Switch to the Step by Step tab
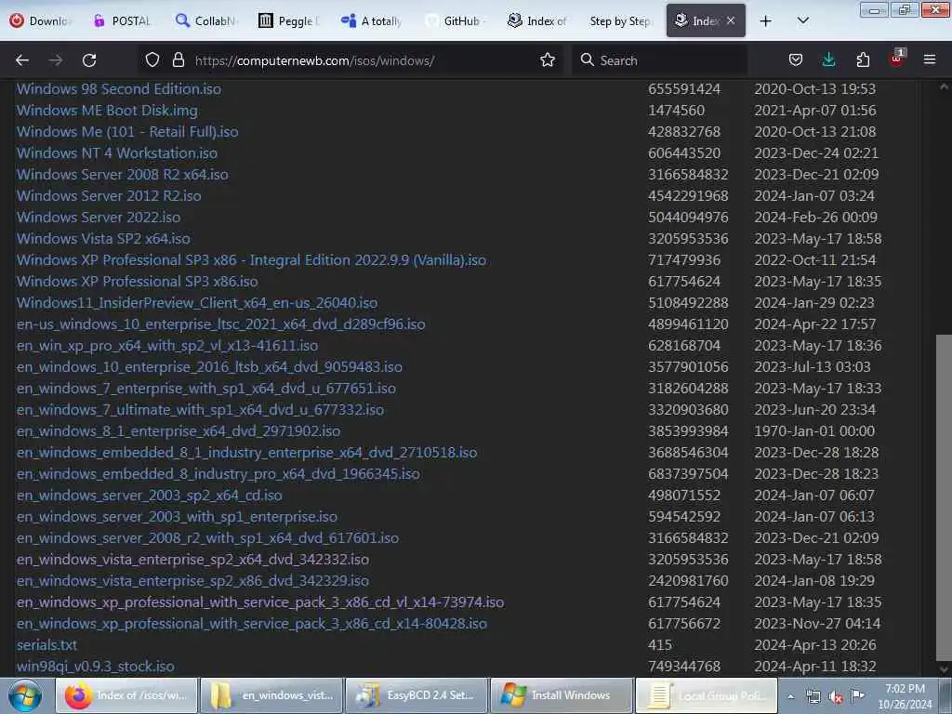This screenshot has height=714, width=952. (x=620, y=20)
